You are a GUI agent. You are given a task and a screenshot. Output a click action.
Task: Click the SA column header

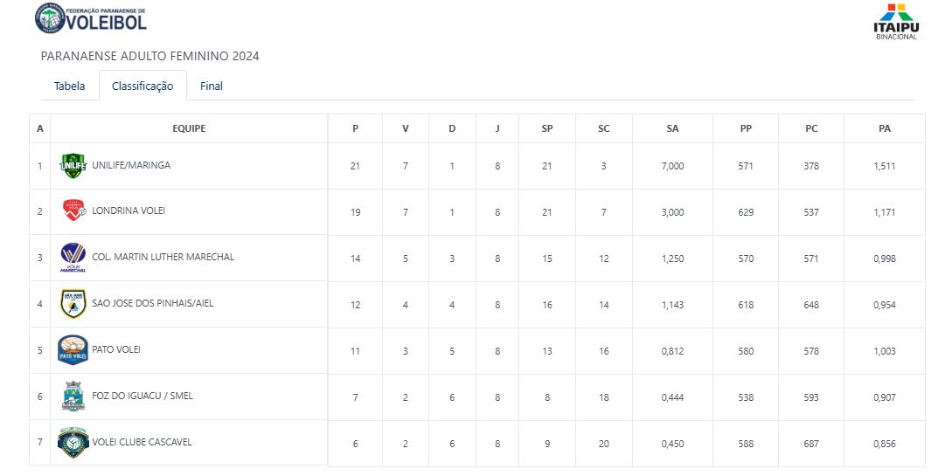(x=672, y=128)
